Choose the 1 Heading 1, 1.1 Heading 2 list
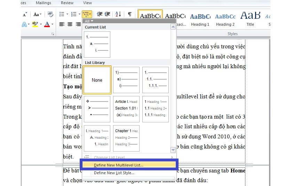 pyautogui.click(x=156, y=109)
